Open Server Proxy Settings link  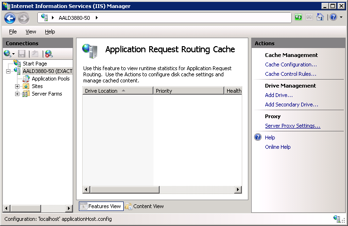pos(293,126)
